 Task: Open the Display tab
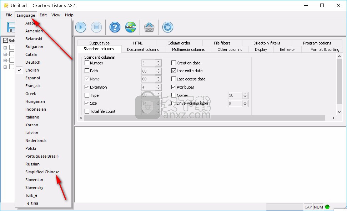261,49
